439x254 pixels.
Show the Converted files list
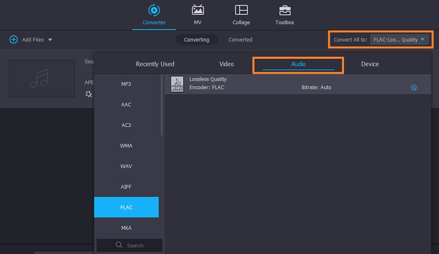point(240,40)
